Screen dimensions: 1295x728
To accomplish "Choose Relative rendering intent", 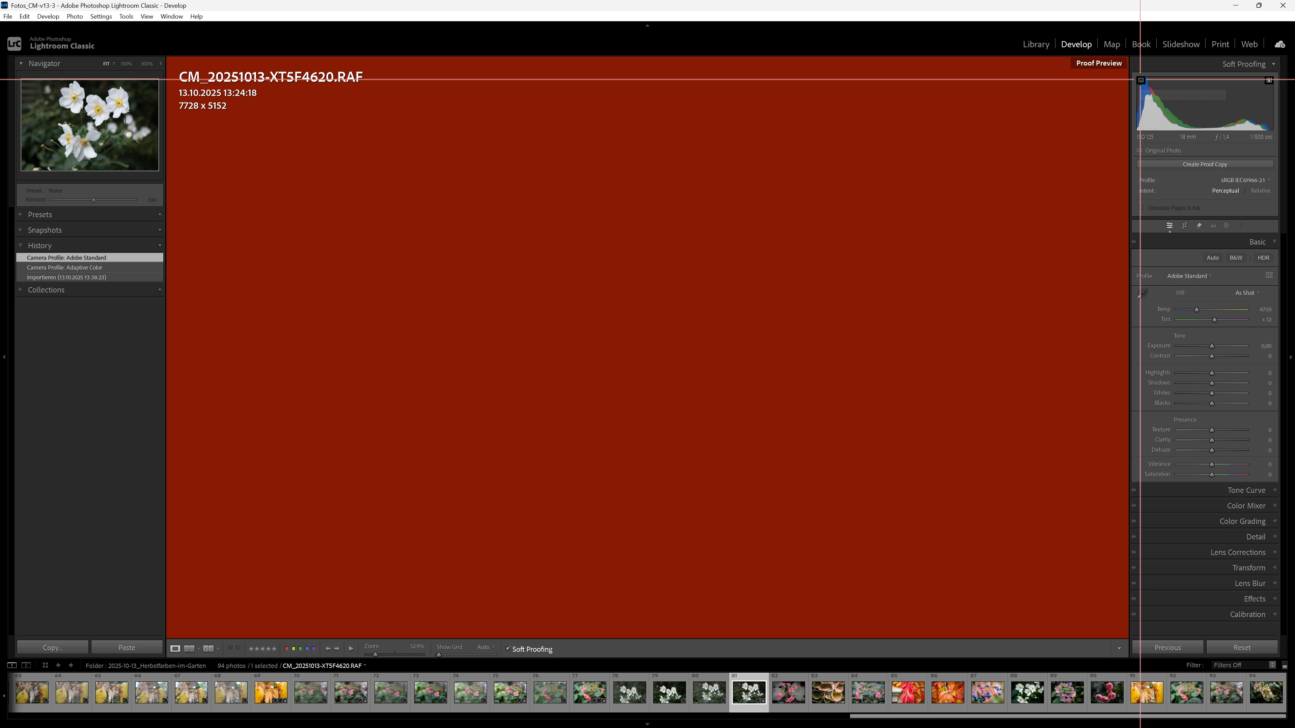I will pyautogui.click(x=1260, y=191).
